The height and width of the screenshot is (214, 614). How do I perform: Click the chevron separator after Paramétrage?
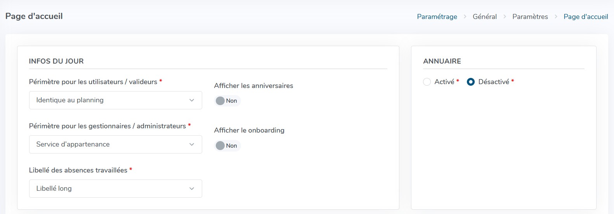(465, 17)
